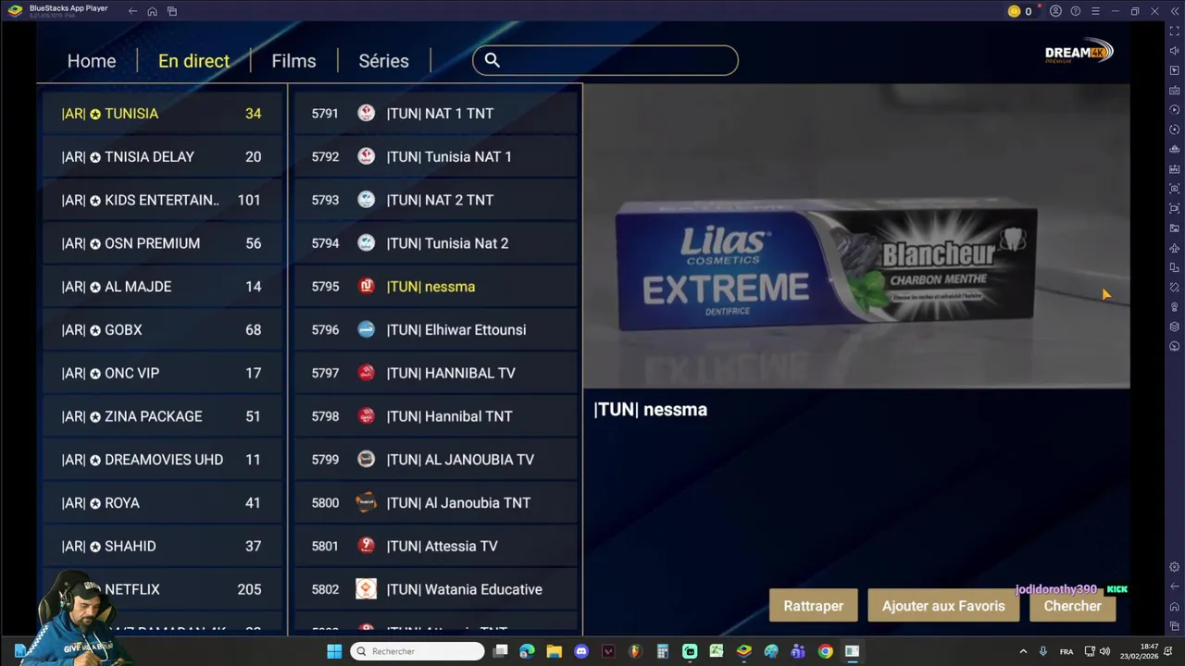Open Windows Start menu

[334, 651]
